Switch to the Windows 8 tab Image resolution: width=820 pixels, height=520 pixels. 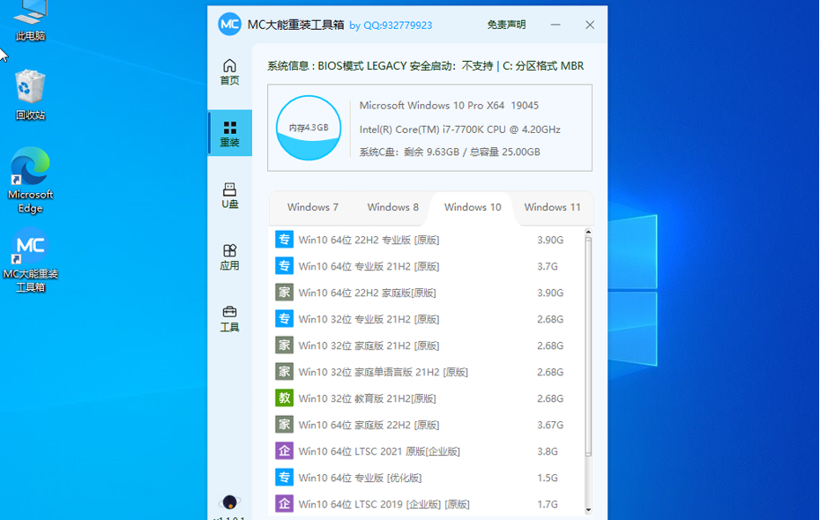392,207
